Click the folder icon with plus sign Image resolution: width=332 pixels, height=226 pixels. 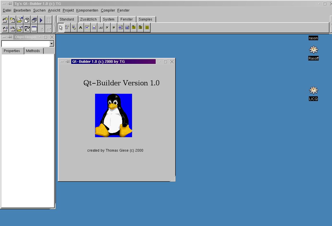pos(20,20)
